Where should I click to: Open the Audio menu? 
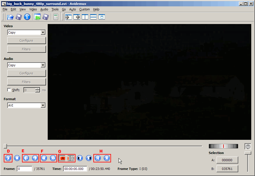pyautogui.click(x=44, y=9)
